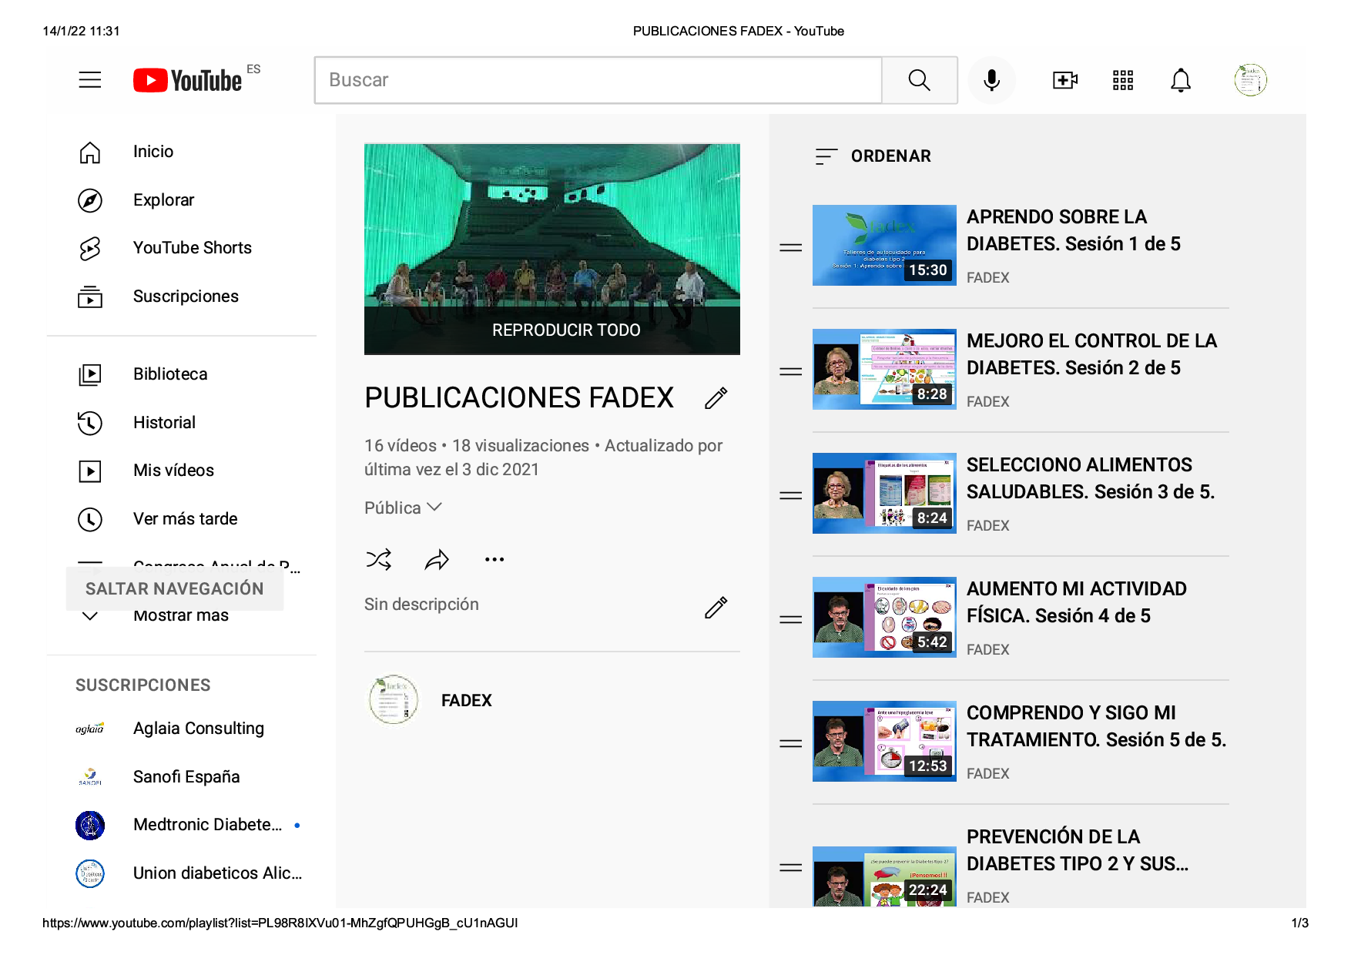
Task: Open the YouTube apps grid icon
Action: point(1123,80)
